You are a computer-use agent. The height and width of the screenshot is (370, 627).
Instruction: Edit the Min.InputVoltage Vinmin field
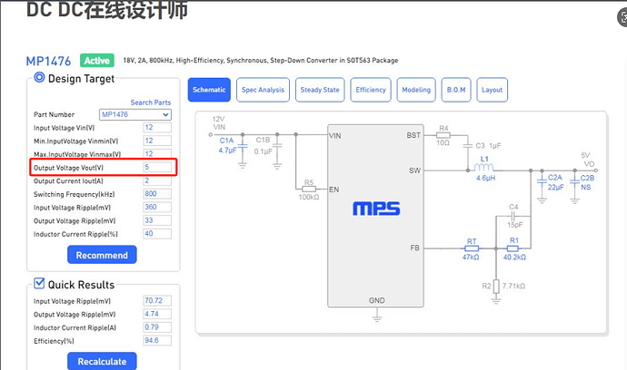[x=157, y=141]
